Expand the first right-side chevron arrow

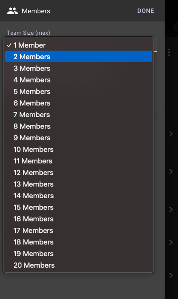[x=171, y=134]
